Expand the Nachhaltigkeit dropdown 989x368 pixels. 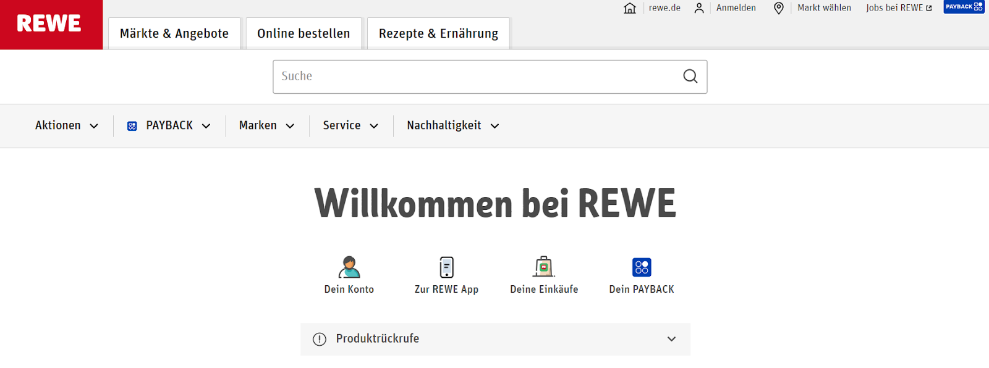(453, 125)
